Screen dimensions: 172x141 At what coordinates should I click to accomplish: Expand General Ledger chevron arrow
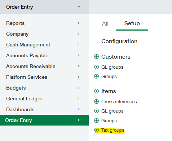point(78,99)
